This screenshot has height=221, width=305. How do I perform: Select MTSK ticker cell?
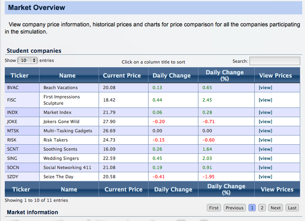pyautogui.click(x=22, y=131)
